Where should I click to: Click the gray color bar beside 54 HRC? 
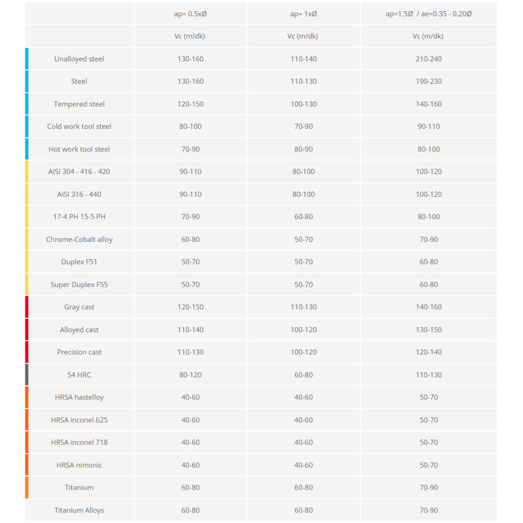coord(27,375)
